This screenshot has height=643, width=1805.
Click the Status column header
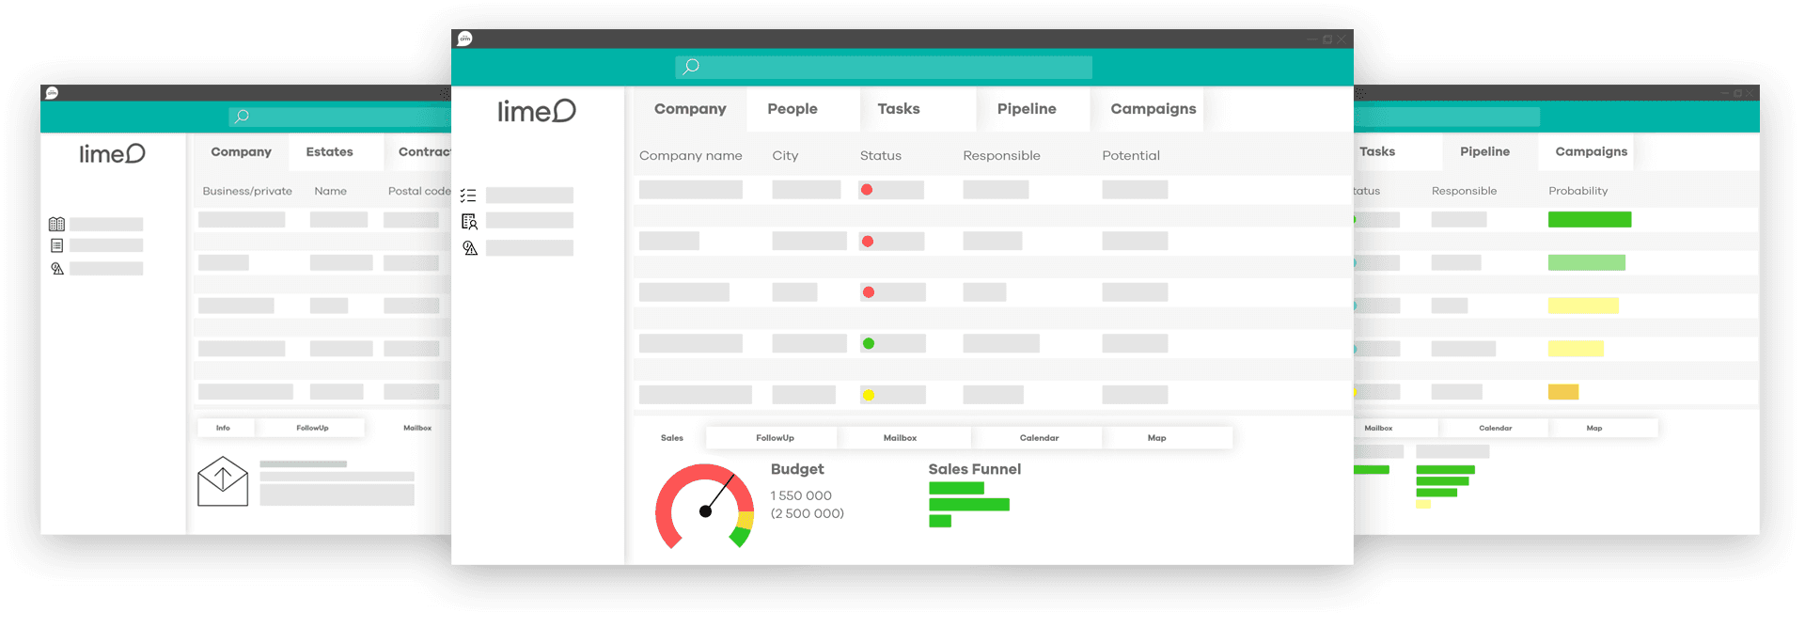(880, 156)
